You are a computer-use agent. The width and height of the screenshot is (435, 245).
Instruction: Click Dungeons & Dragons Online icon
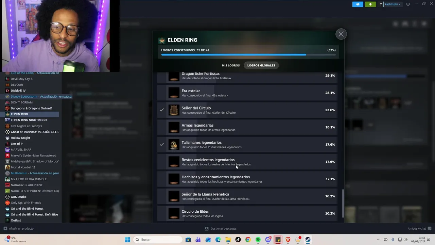tap(7, 108)
